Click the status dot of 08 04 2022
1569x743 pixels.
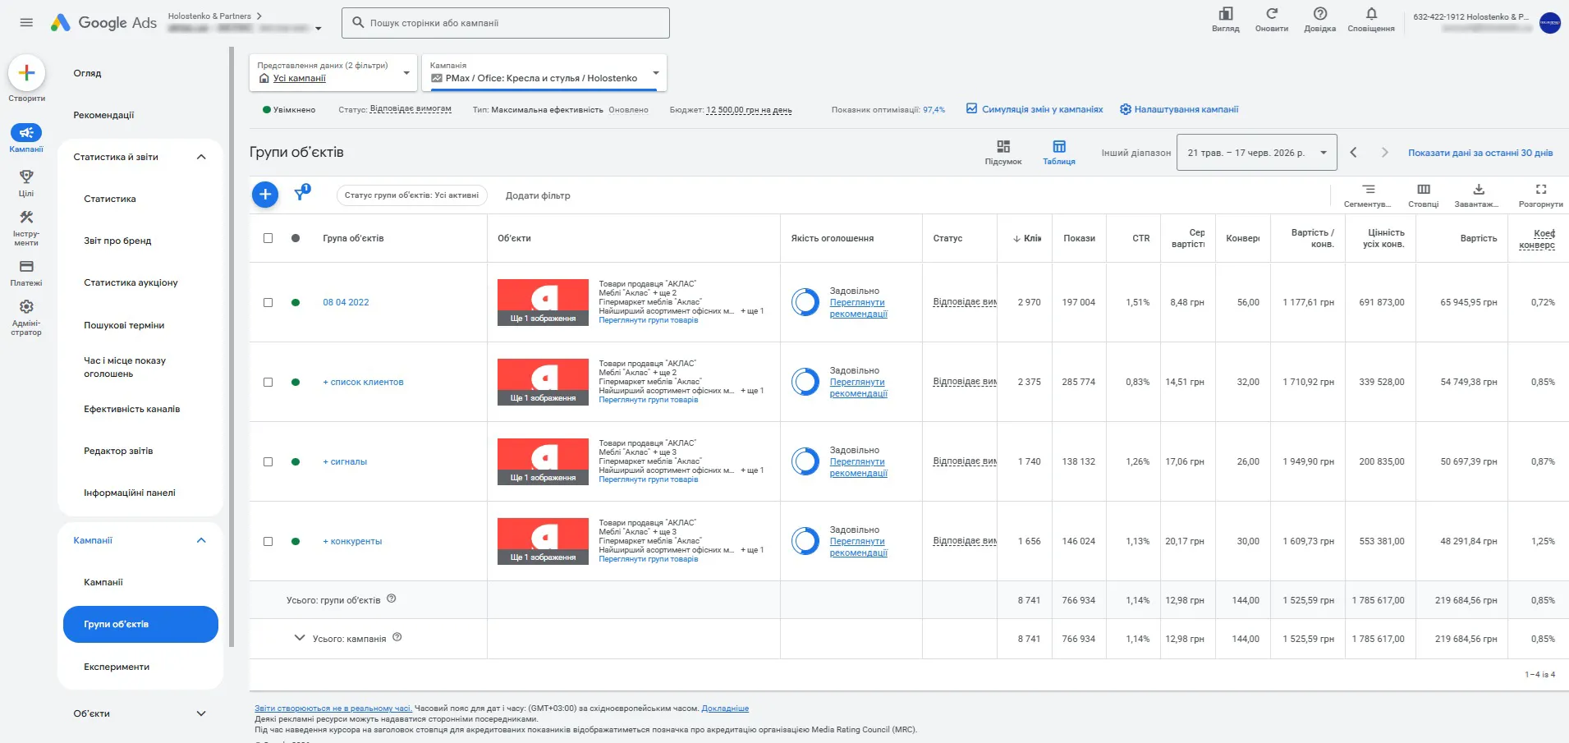[296, 302]
